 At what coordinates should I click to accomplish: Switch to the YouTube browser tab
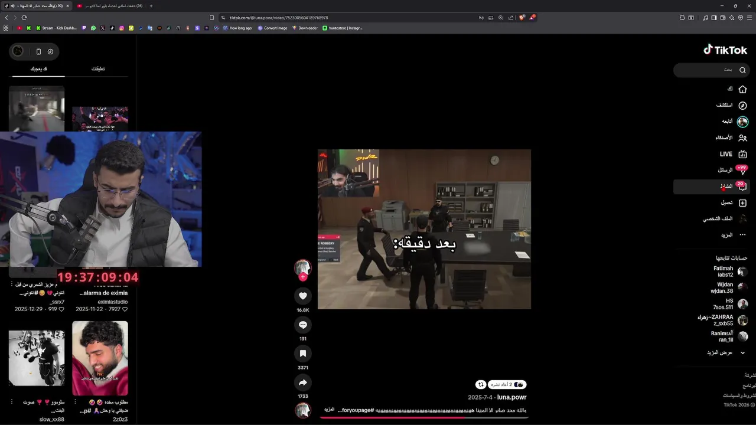click(x=110, y=6)
